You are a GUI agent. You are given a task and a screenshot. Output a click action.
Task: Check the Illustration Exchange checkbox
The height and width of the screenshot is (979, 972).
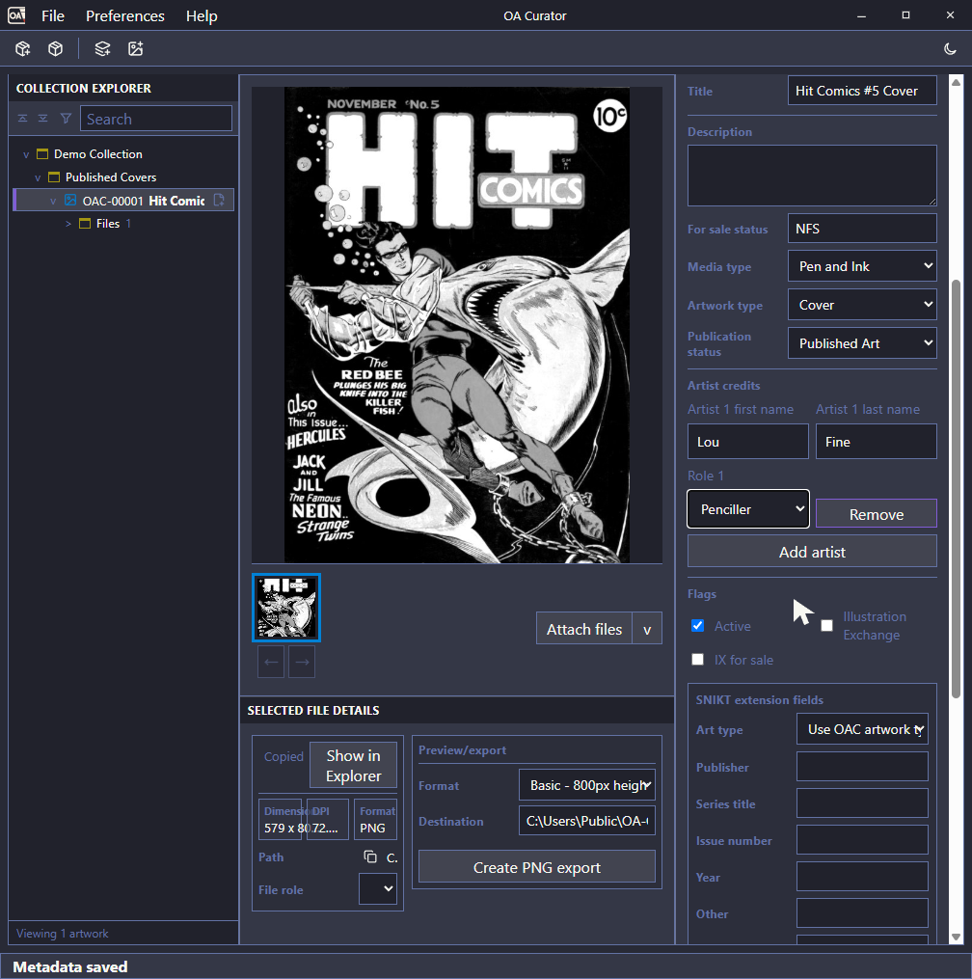pos(826,626)
